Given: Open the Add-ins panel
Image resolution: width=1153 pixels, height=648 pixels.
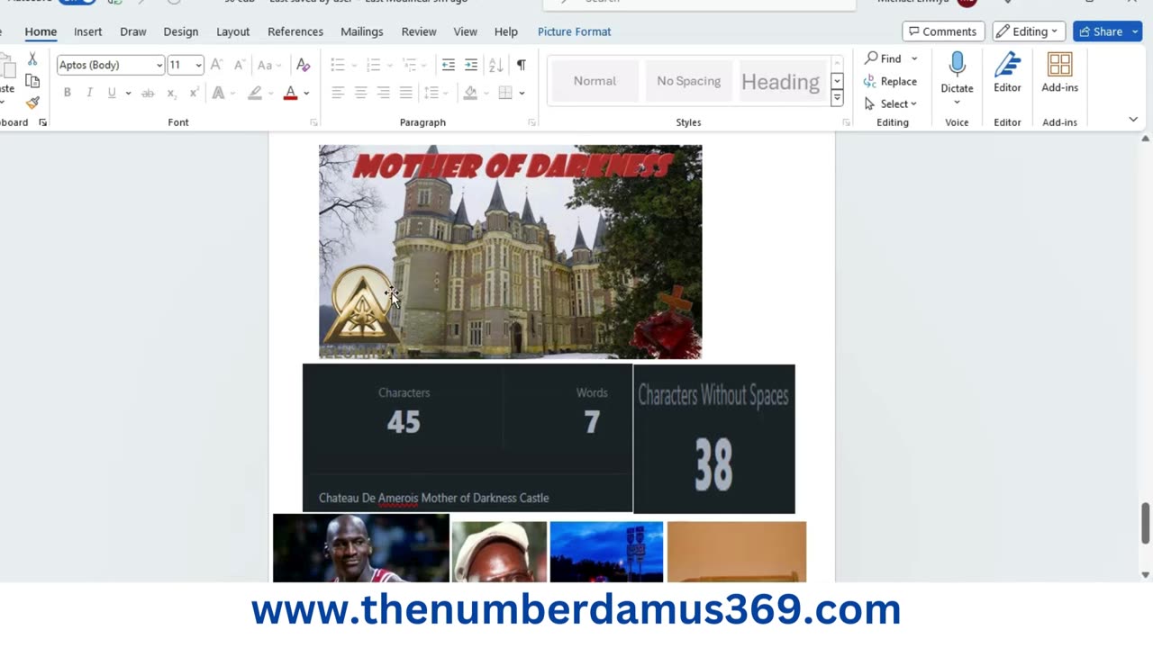Looking at the screenshot, I should [1059, 72].
